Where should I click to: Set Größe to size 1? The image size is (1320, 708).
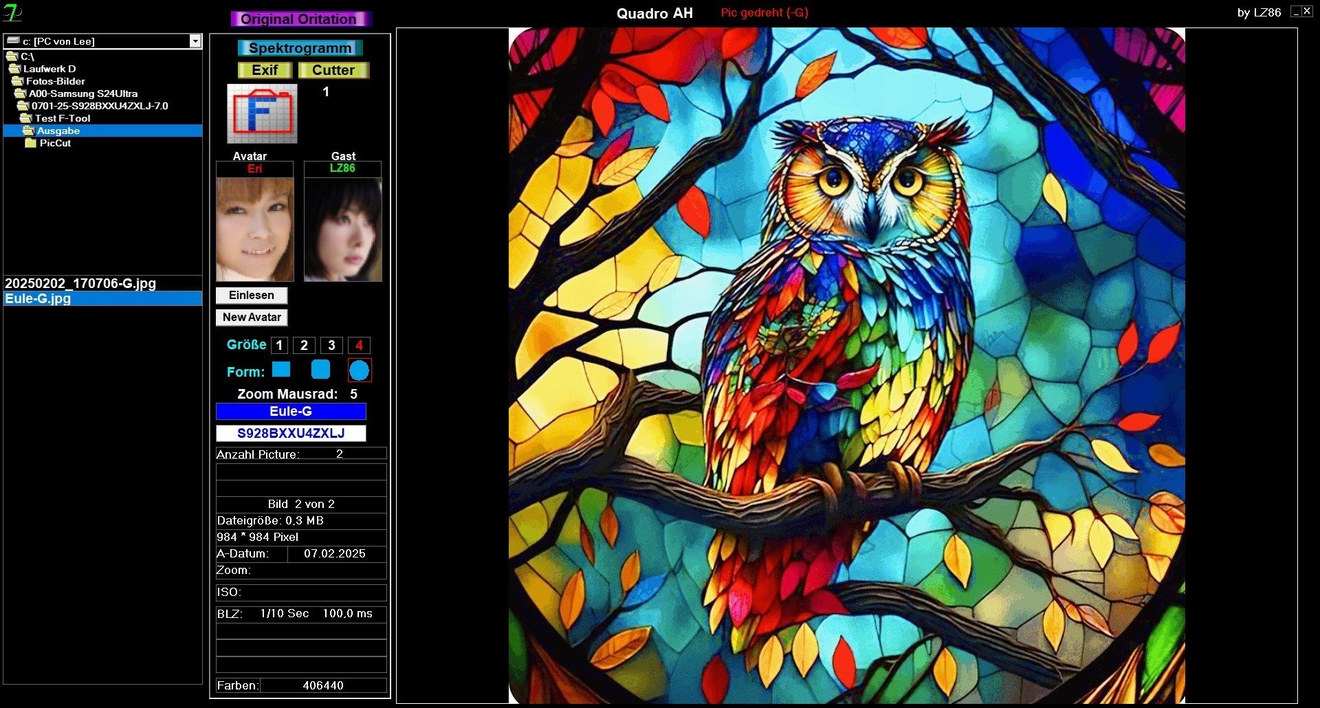(x=279, y=345)
